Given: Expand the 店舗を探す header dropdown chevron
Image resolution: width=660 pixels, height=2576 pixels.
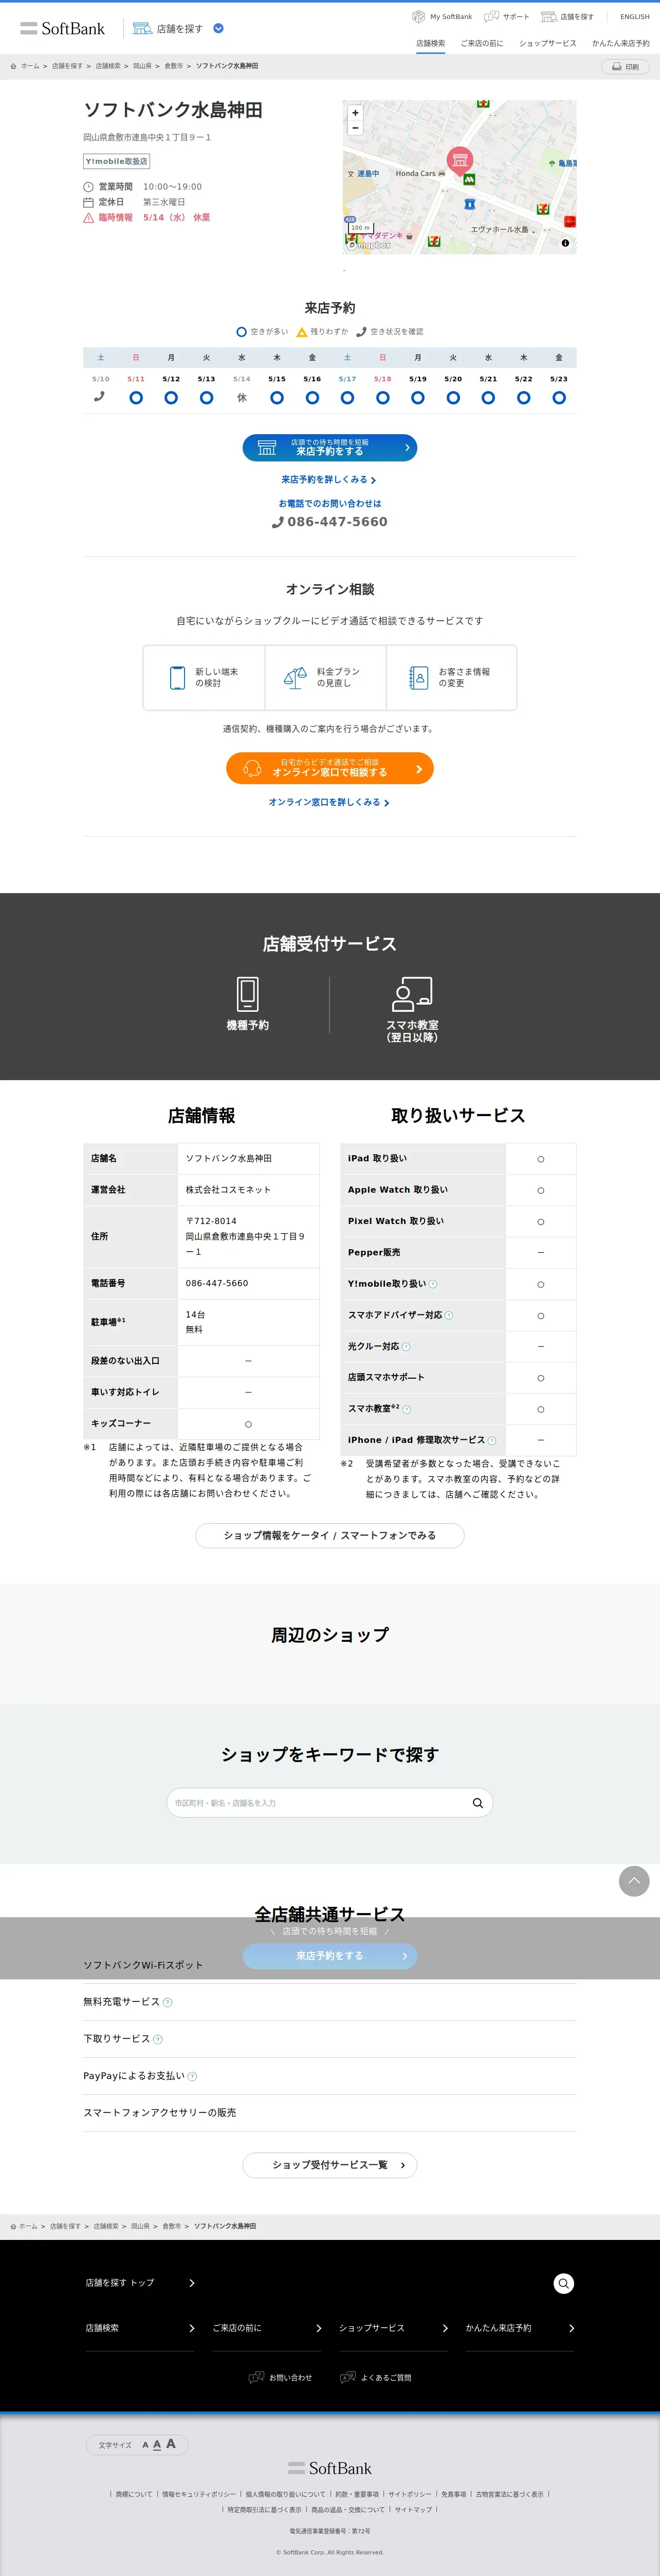Looking at the screenshot, I should coord(219,28).
